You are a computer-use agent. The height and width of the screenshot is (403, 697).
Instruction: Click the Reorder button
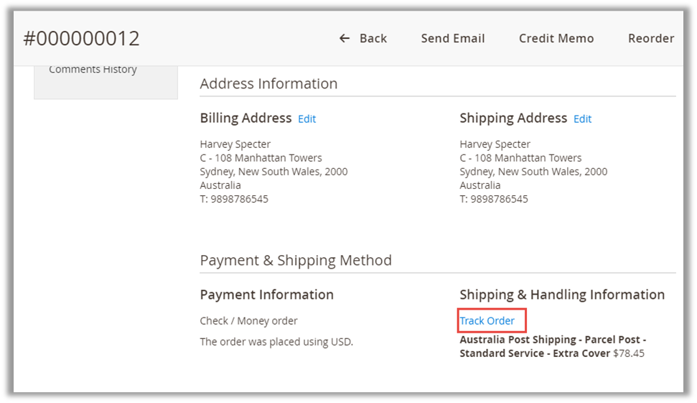650,39
